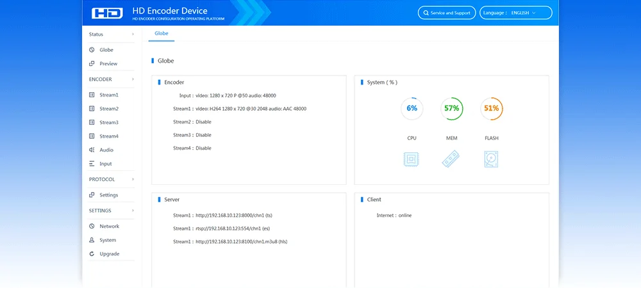
Task: Click the Service and Support button
Action: (447, 13)
